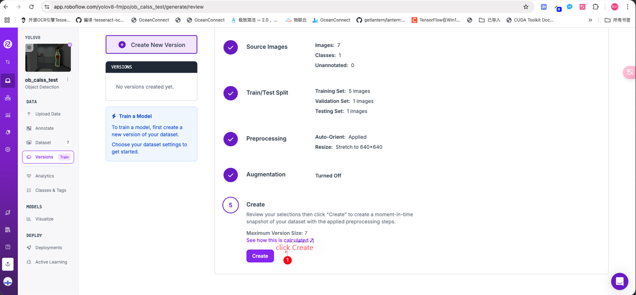Click the notifications bell in the sidebar

tap(8, 132)
